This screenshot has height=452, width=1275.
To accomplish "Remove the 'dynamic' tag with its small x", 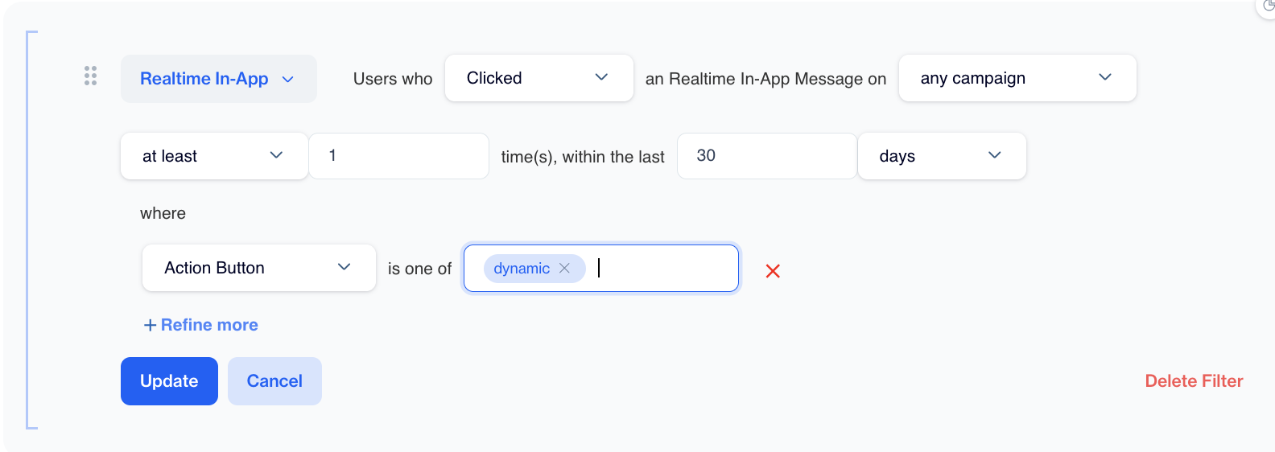I will pos(564,269).
